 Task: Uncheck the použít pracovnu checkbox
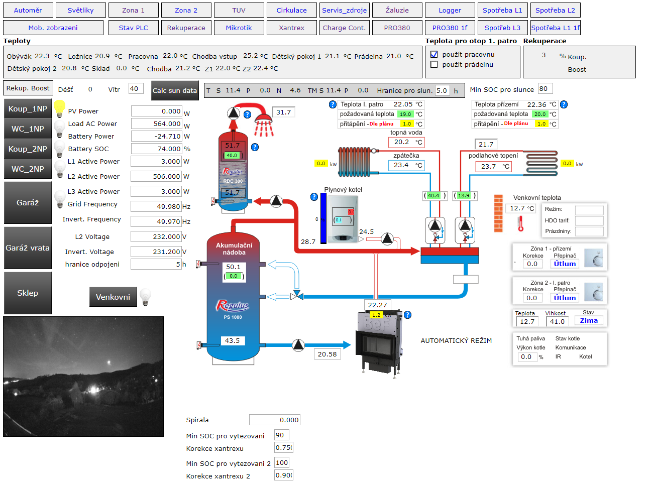tap(435, 54)
